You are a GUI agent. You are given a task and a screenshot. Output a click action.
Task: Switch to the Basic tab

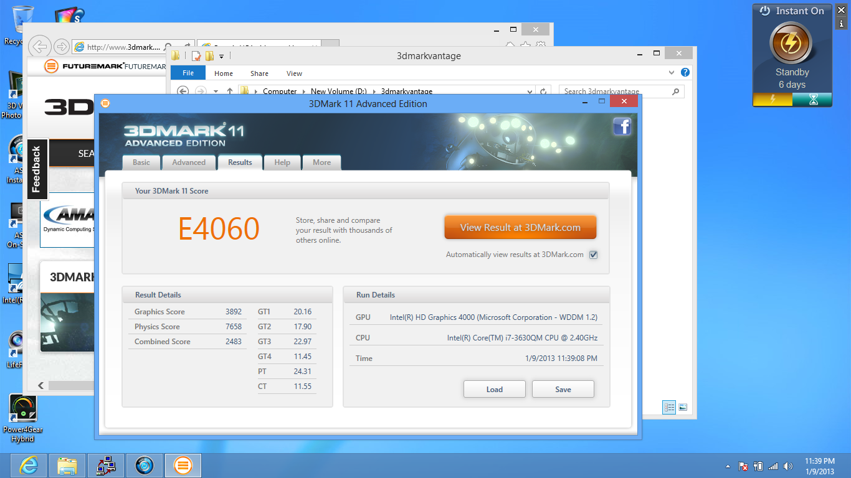pos(141,162)
